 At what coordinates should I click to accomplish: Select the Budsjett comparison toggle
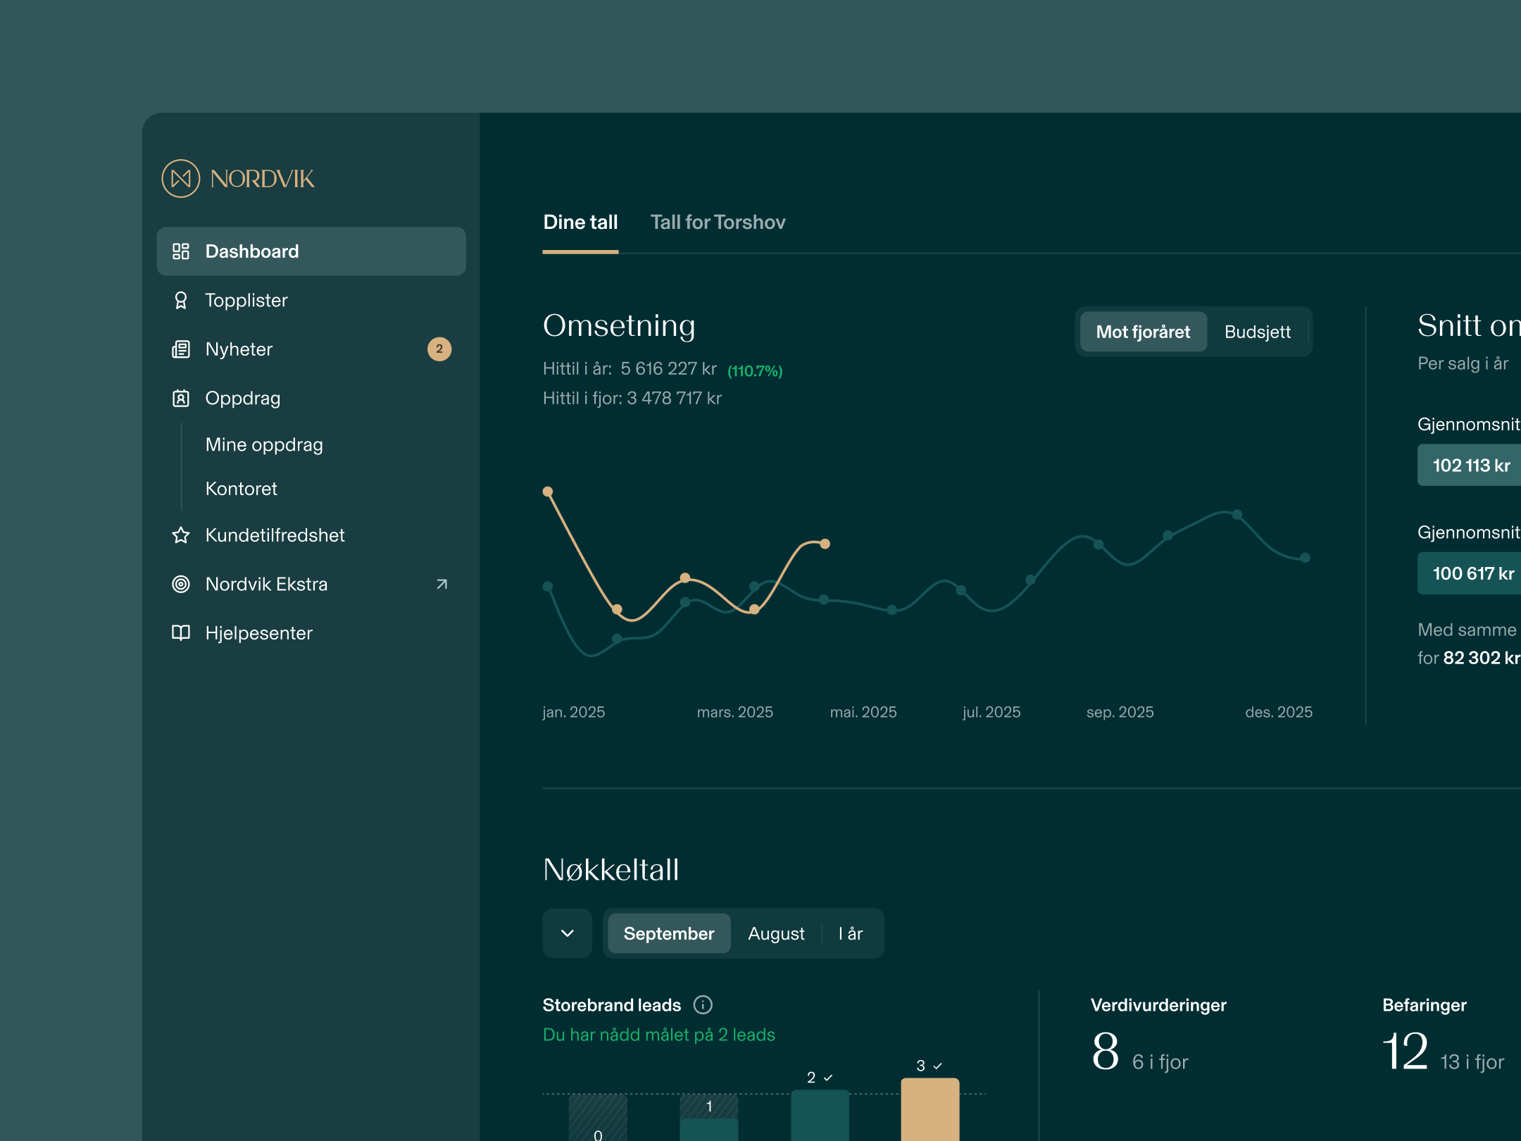1258,332
